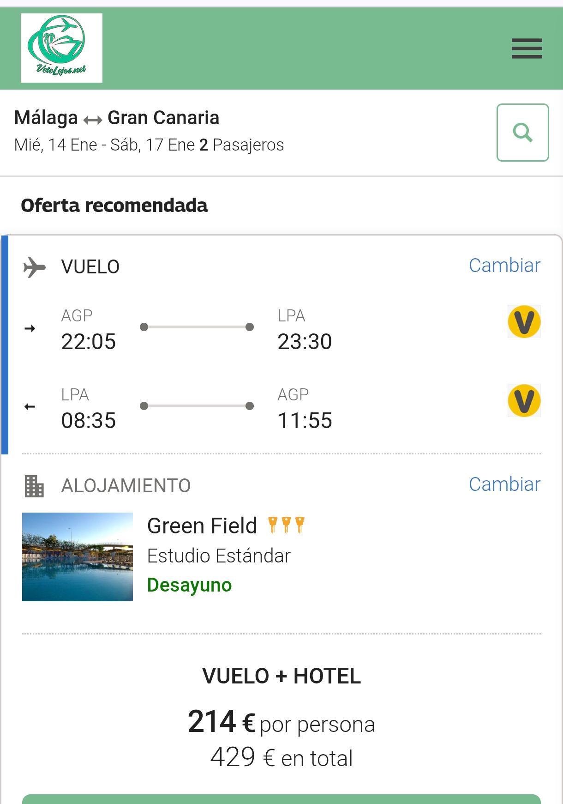Click Cambiar link for the flight

click(x=504, y=266)
